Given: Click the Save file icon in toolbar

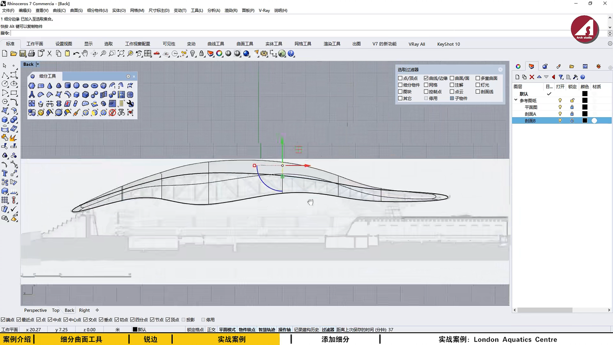Looking at the screenshot, I should coord(23,53).
